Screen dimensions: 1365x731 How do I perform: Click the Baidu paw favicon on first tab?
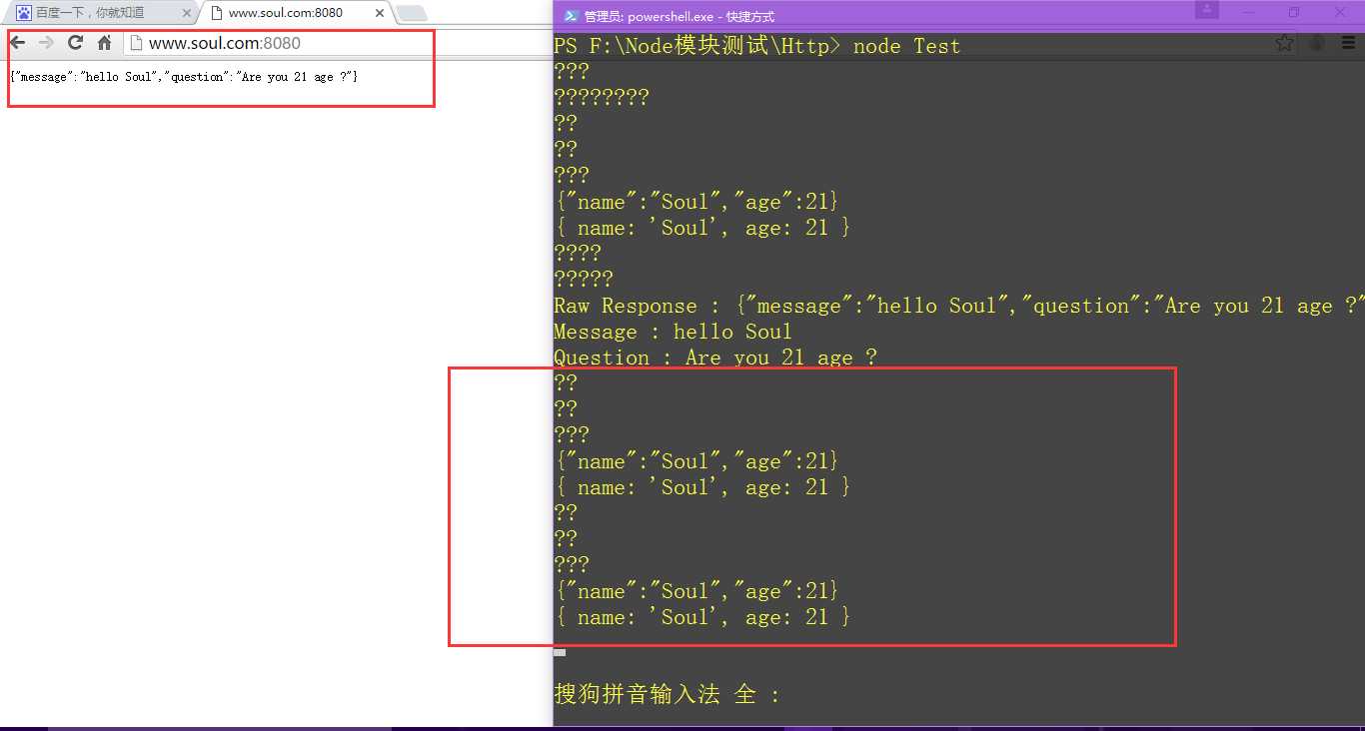[24, 13]
